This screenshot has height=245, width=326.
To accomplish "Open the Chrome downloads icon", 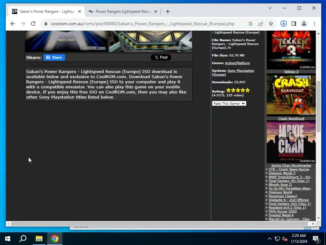I will click(x=284, y=24).
